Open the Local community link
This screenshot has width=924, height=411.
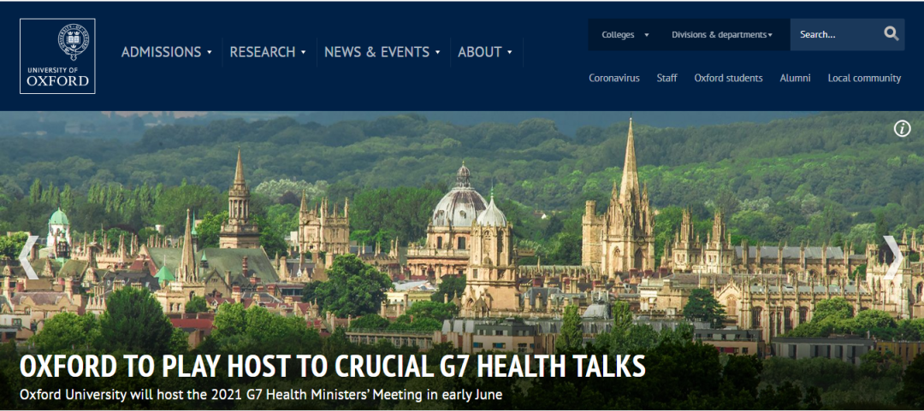coord(864,78)
